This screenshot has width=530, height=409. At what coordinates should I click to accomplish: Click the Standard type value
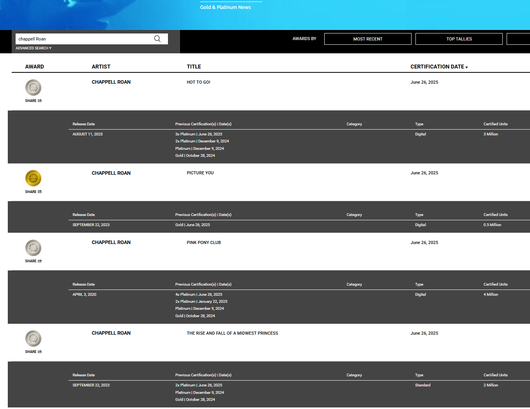[x=423, y=385]
